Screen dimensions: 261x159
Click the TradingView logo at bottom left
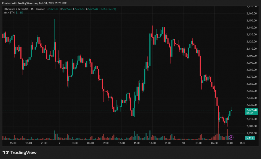(x=20, y=153)
